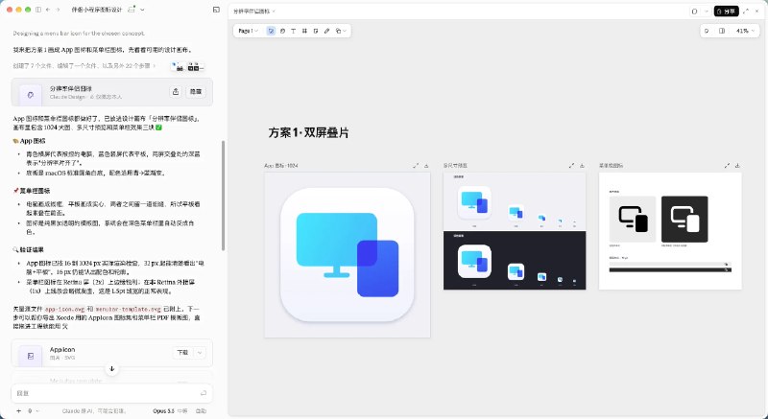The height and width of the screenshot is (419, 768).
Task: Expand the App icon download options chevron
Action: pos(200,353)
